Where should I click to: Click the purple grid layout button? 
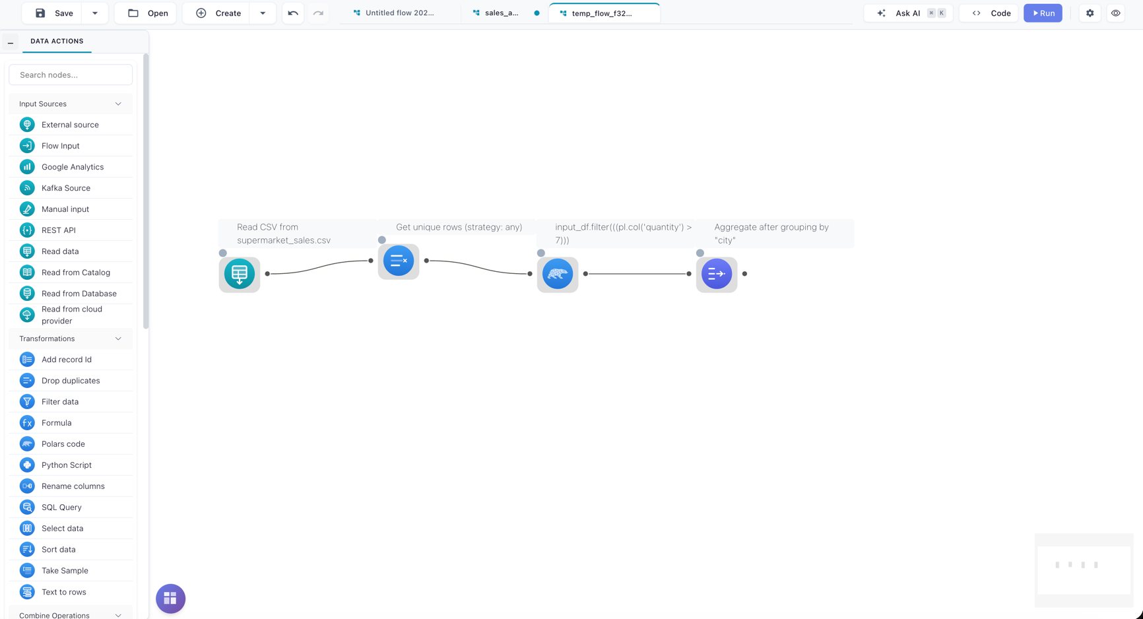(x=170, y=599)
